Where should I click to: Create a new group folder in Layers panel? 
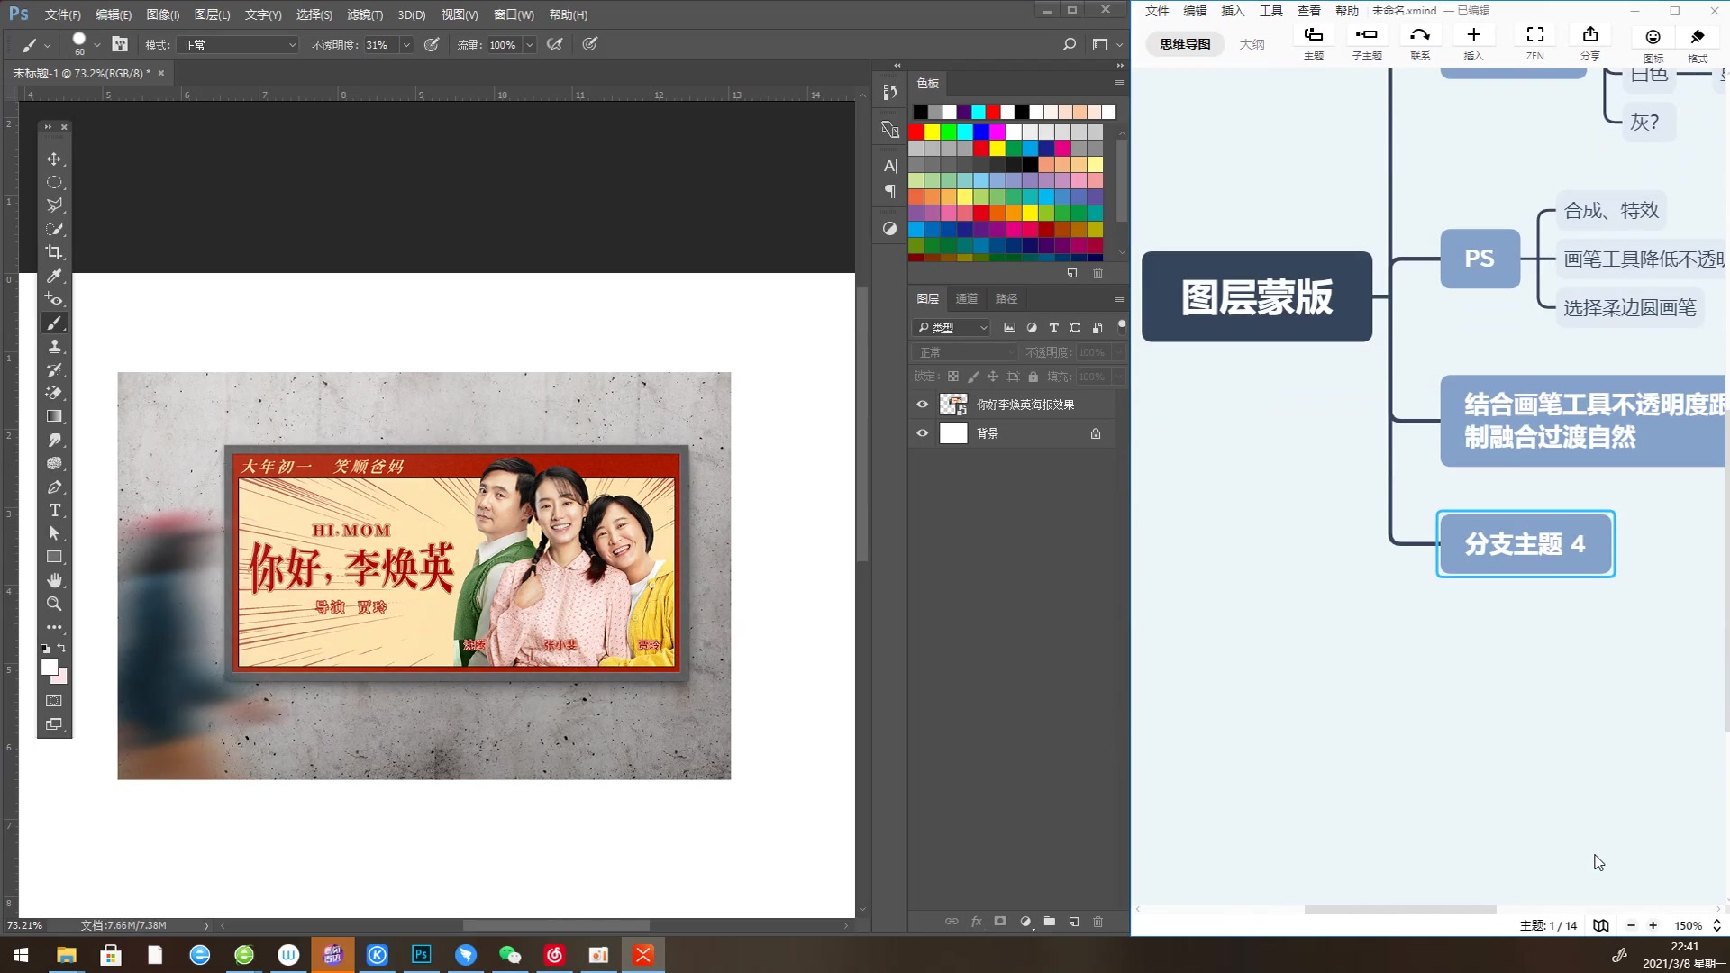click(1050, 922)
